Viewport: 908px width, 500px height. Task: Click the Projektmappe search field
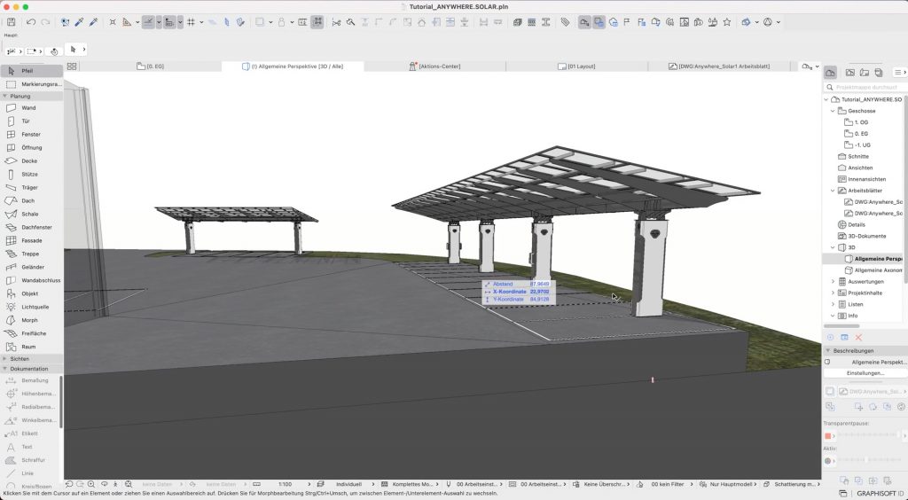(865, 87)
